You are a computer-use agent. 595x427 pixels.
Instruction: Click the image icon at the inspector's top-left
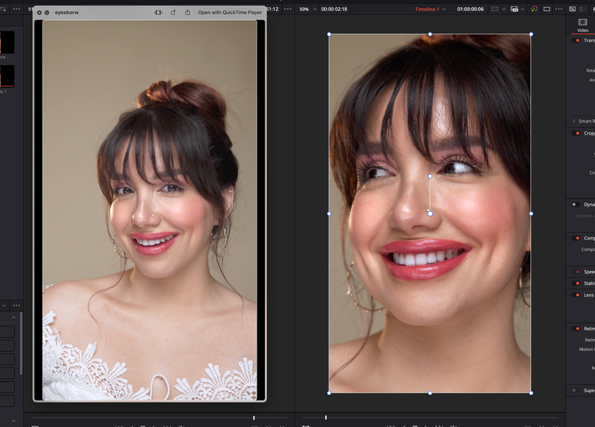(x=573, y=9)
